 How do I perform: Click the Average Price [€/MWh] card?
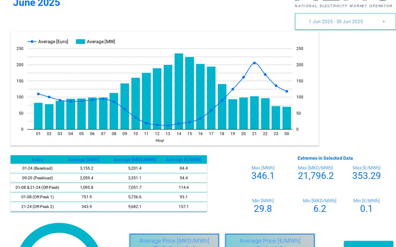(270, 241)
